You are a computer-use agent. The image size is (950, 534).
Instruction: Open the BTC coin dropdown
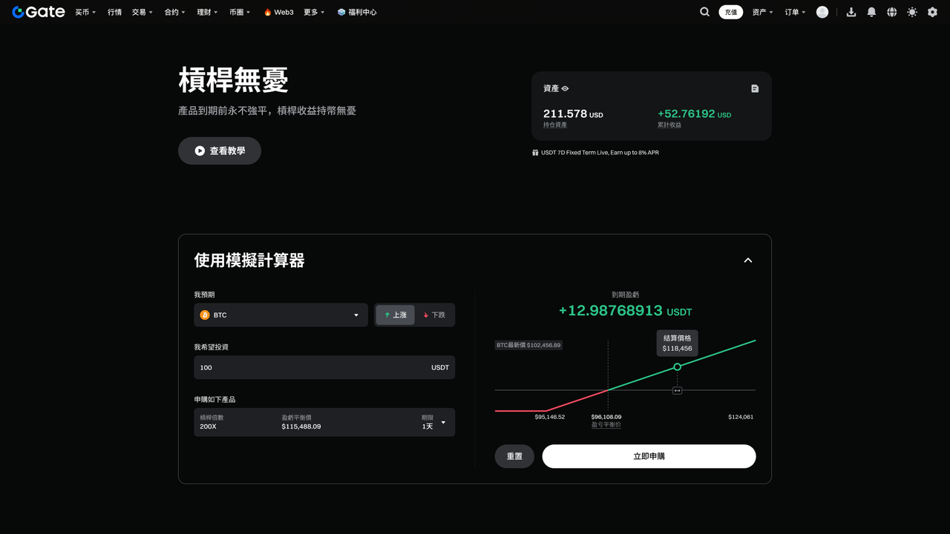(281, 315)
